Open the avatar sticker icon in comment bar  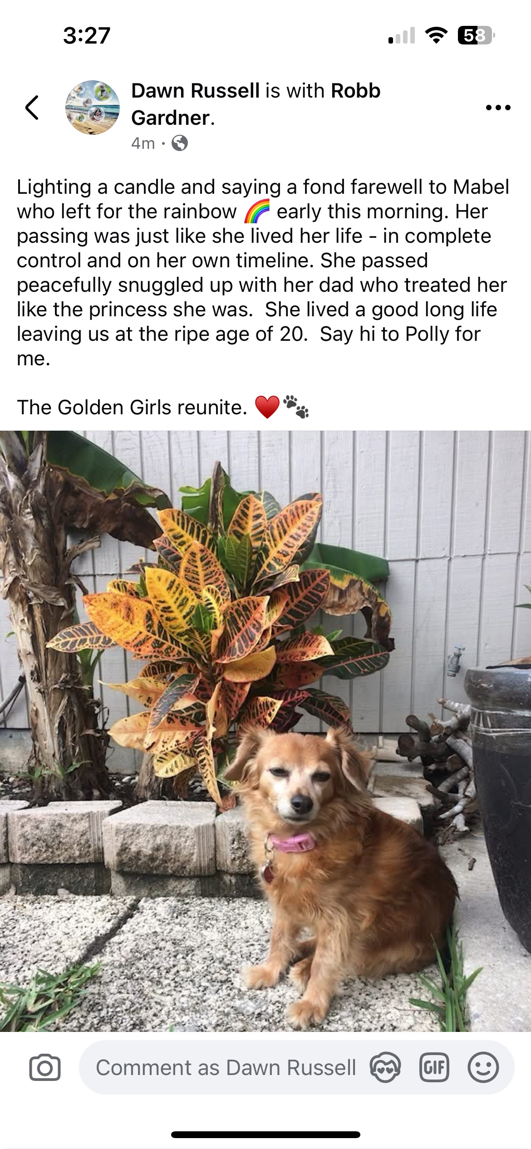tap(385, 1068)
